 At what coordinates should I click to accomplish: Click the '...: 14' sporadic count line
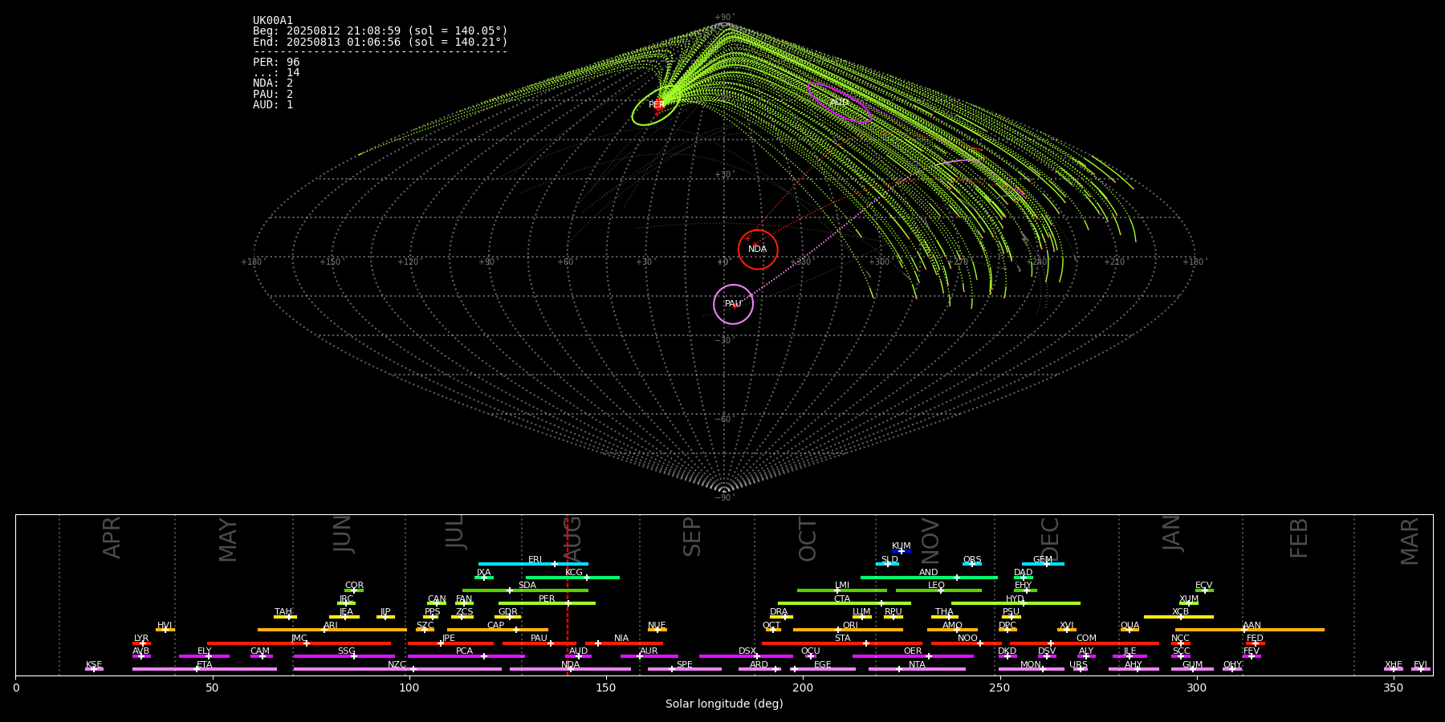(x=276, y=73)
